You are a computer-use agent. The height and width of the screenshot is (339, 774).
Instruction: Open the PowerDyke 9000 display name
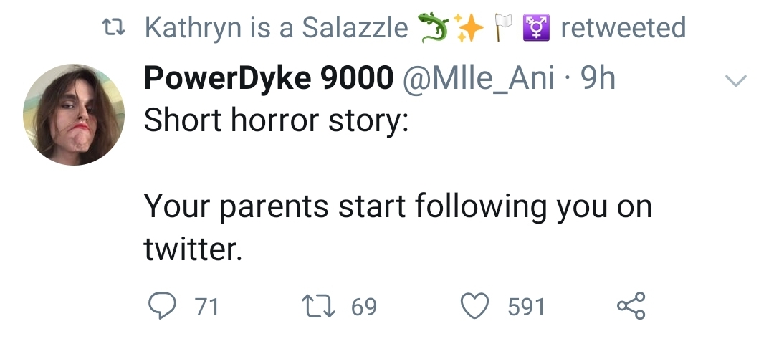[269, 78]
